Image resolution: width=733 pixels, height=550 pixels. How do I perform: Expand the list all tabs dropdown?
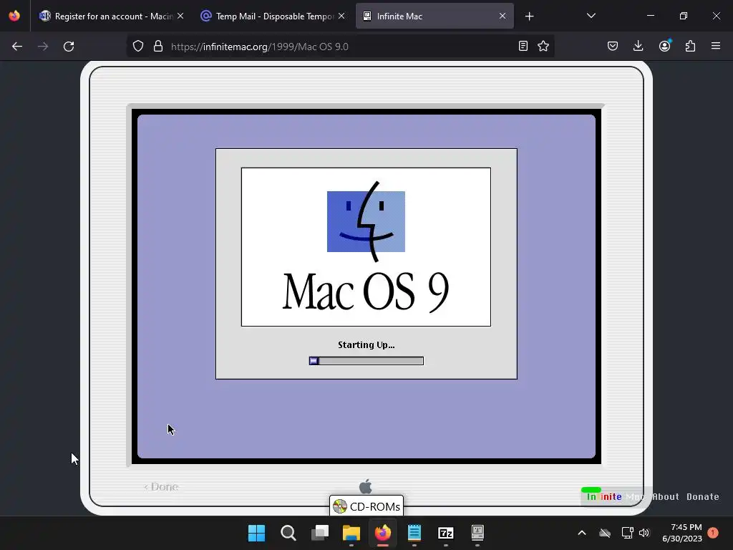[591, 16]
